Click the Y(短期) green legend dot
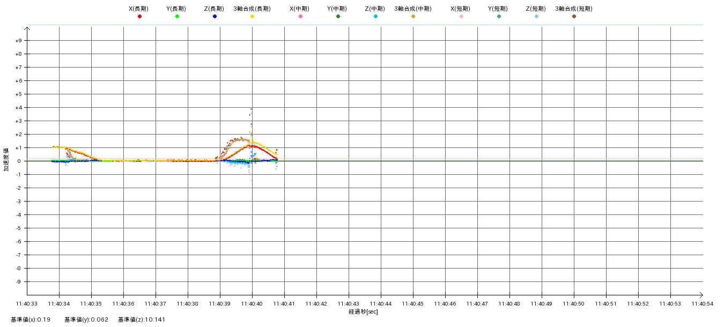This screenshot has width=724, height=327. point(499,17)
